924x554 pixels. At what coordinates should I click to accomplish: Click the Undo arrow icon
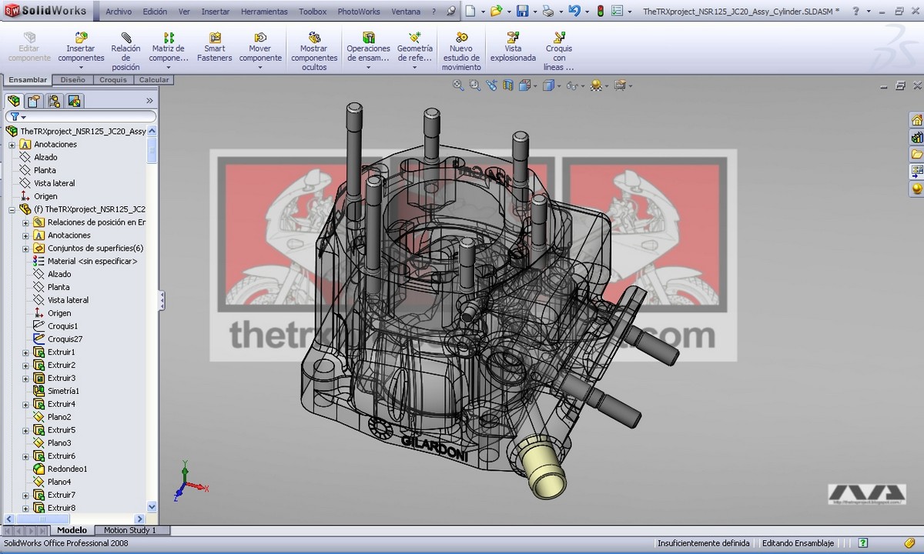(574, 12)
